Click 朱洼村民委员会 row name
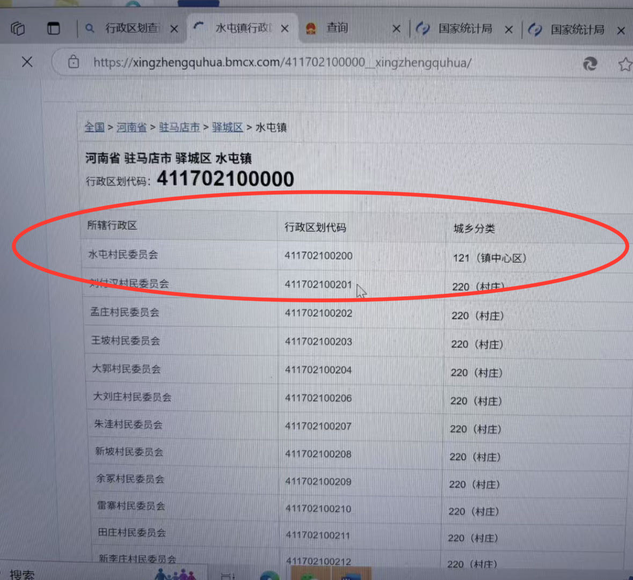Viewport: 633px width, 580px height. coord(128,424)
